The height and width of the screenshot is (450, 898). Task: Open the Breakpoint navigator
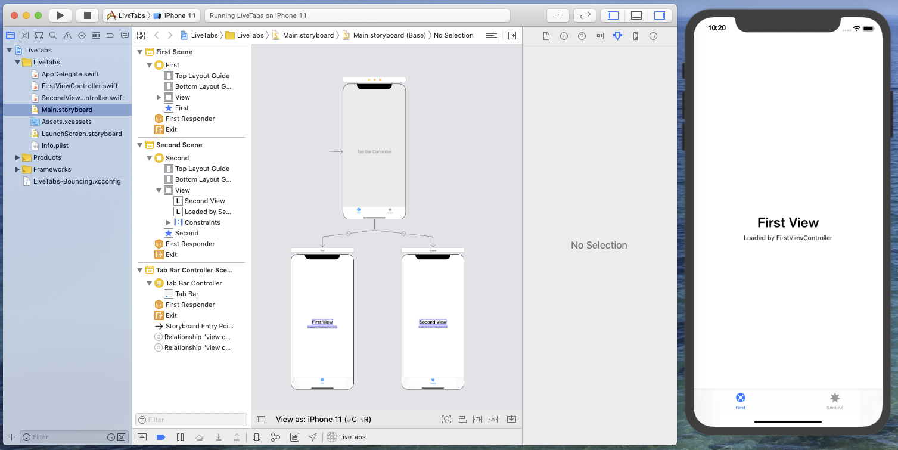click(110, 35)
